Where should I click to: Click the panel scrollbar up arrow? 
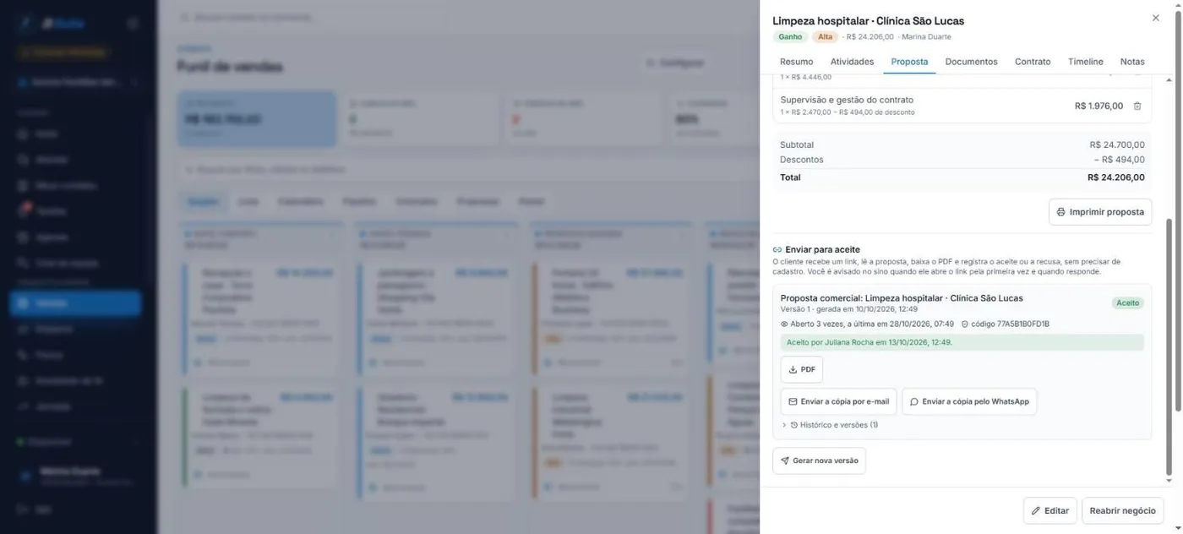[x=1169, y=79]
